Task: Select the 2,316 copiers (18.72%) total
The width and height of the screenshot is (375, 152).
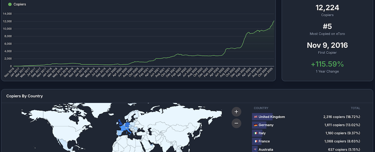Action: (x=341, y=117)
